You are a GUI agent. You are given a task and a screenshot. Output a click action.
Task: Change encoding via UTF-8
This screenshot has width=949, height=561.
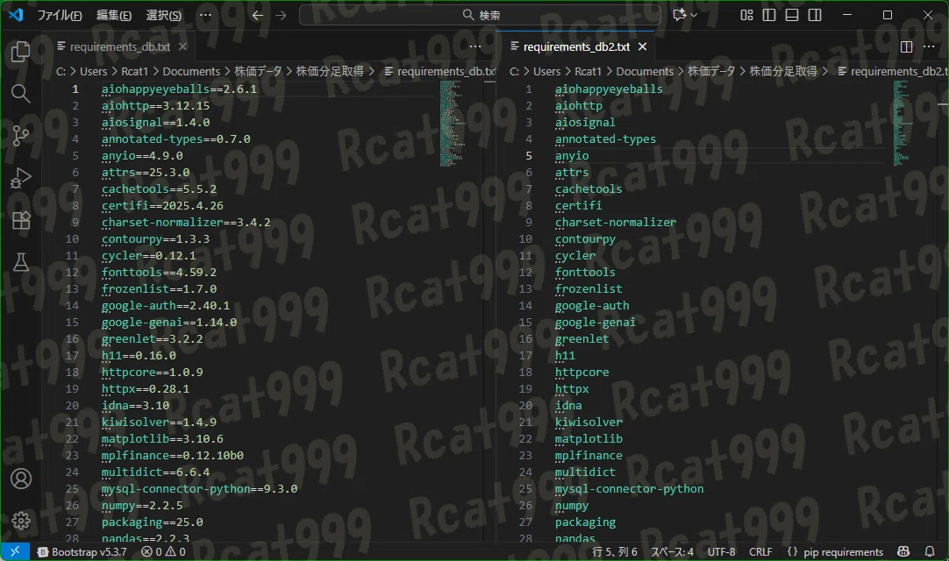click(x=722, y=552)
